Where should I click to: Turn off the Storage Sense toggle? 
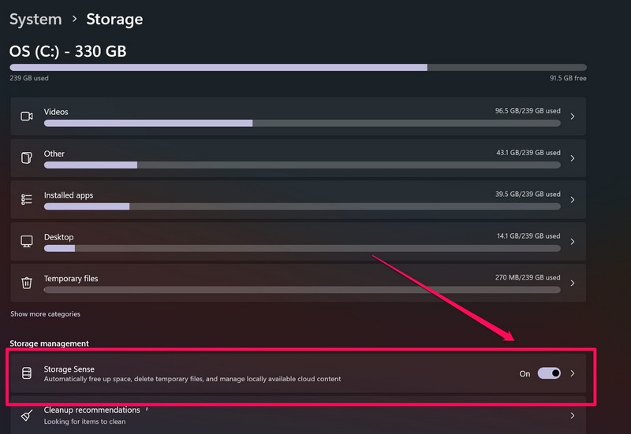click(549, 373)
